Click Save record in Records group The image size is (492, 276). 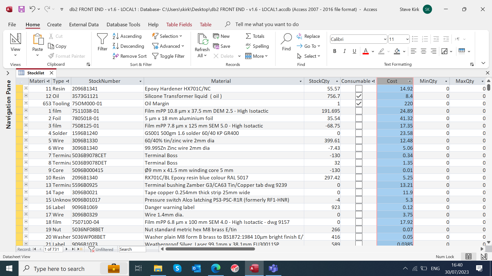click(222, 46)
